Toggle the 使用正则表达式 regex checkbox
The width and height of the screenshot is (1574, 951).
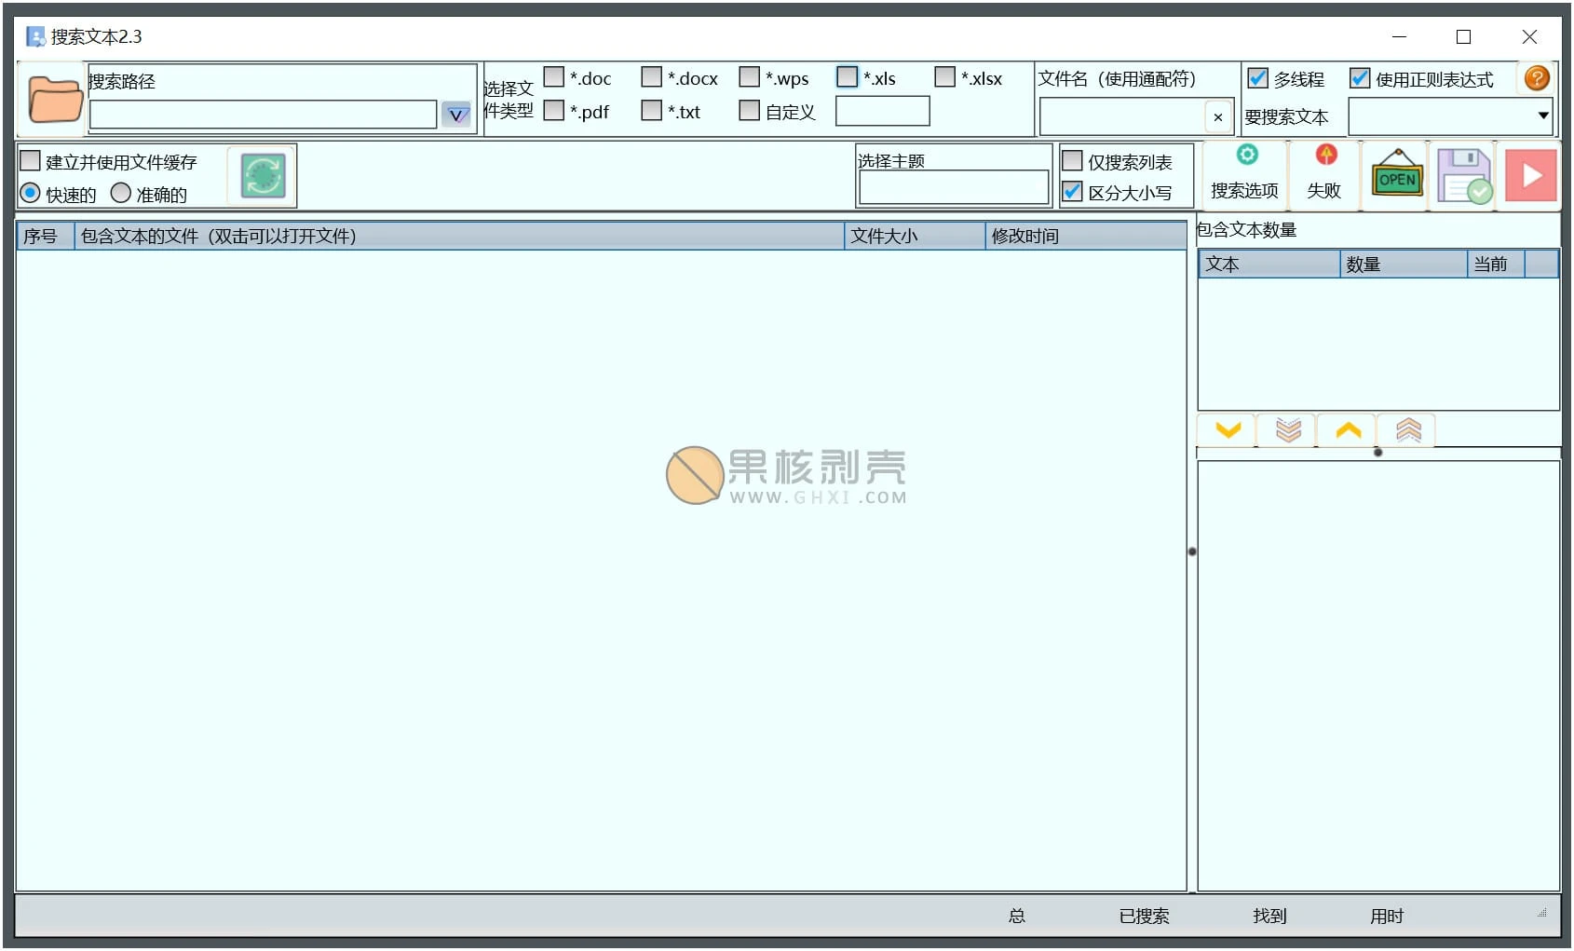point(1360,78)
